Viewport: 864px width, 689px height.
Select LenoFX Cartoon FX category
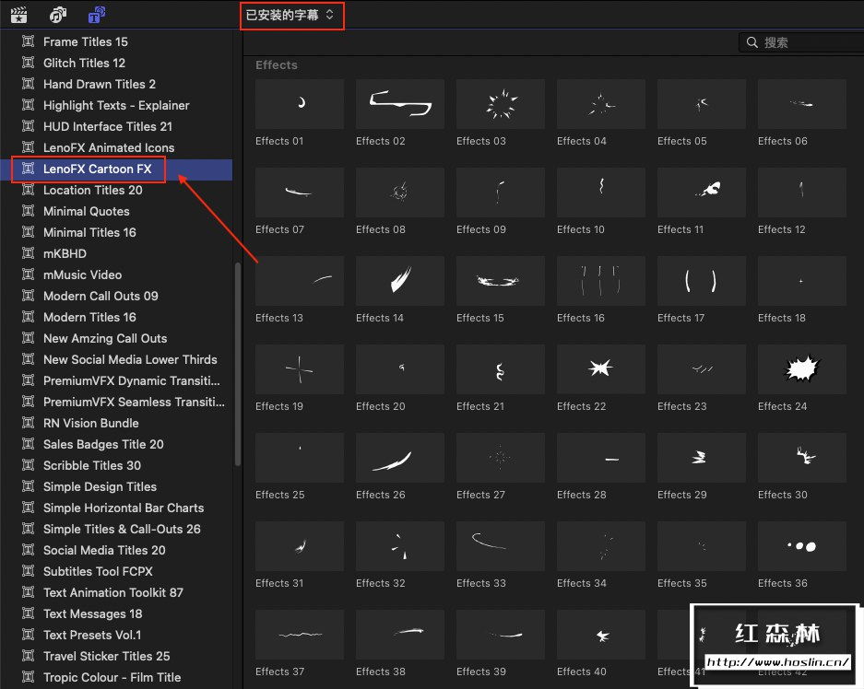(97, 169)
